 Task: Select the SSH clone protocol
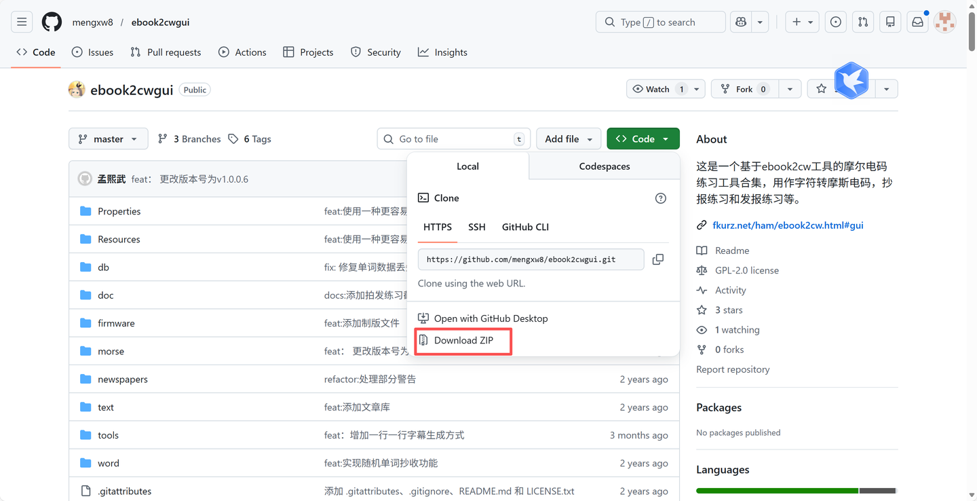point(476,227)
